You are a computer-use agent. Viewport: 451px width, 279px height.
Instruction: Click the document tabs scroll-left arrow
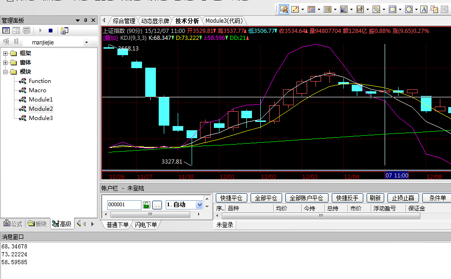pyautogui.click(x=104, y=20)
